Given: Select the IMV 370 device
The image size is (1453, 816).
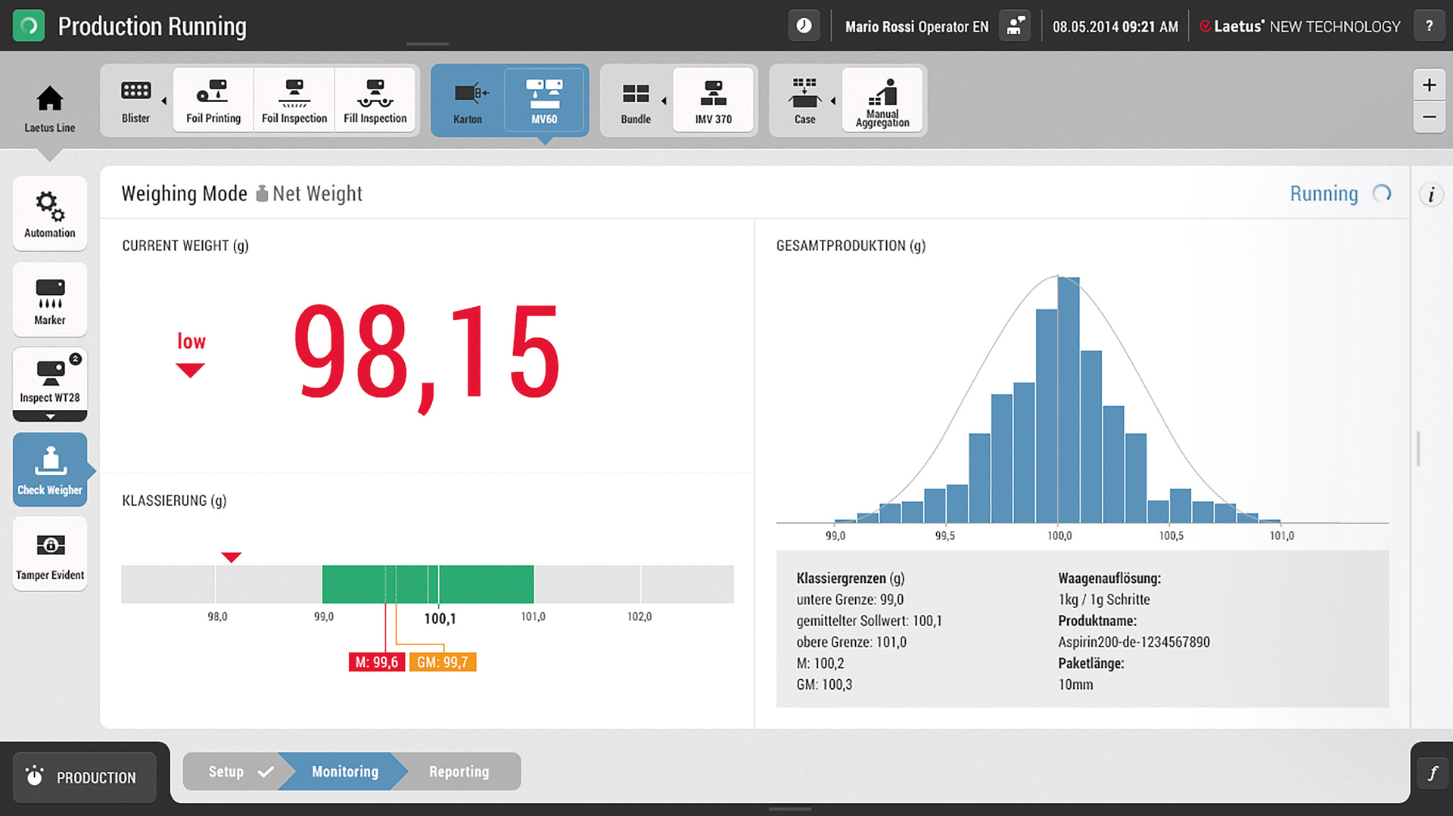Looking at the screenshot, I should (713, 101).
